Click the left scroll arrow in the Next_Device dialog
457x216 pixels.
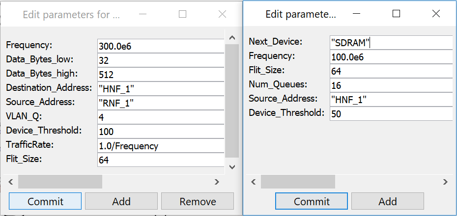(x=253, y=182)
